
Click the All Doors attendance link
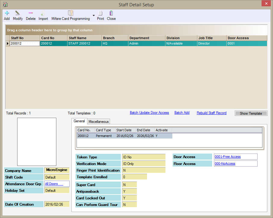point(51,184)
